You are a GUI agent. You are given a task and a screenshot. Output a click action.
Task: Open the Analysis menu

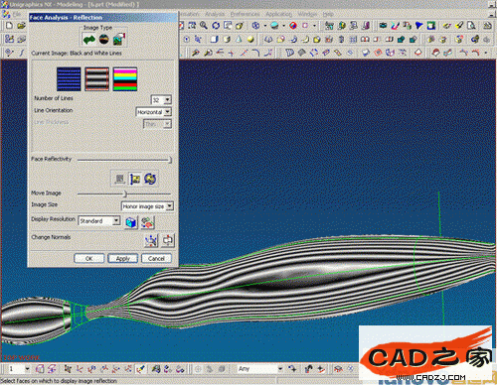click(215, 14)
